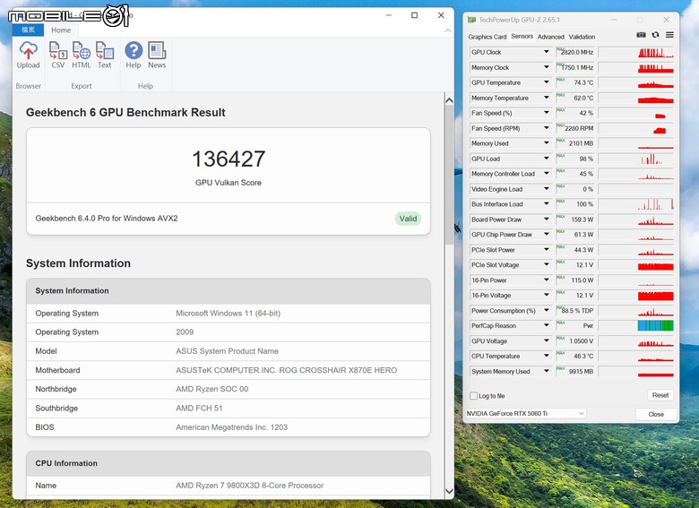Select the Home ribbon tab
This screenshot has height=508, width=699.
point(61,30)
